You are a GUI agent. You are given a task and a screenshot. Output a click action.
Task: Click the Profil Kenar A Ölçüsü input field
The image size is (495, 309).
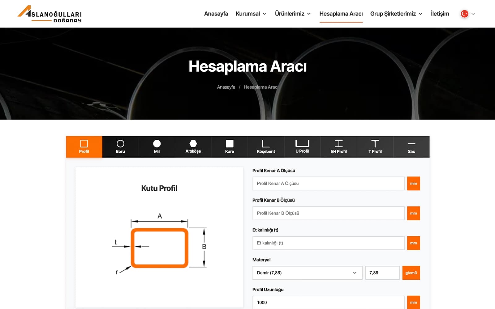click(328, 183)
